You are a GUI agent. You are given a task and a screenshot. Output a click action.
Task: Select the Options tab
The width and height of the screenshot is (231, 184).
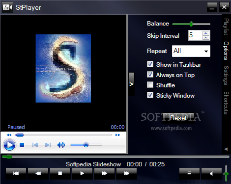pos(226,51)
